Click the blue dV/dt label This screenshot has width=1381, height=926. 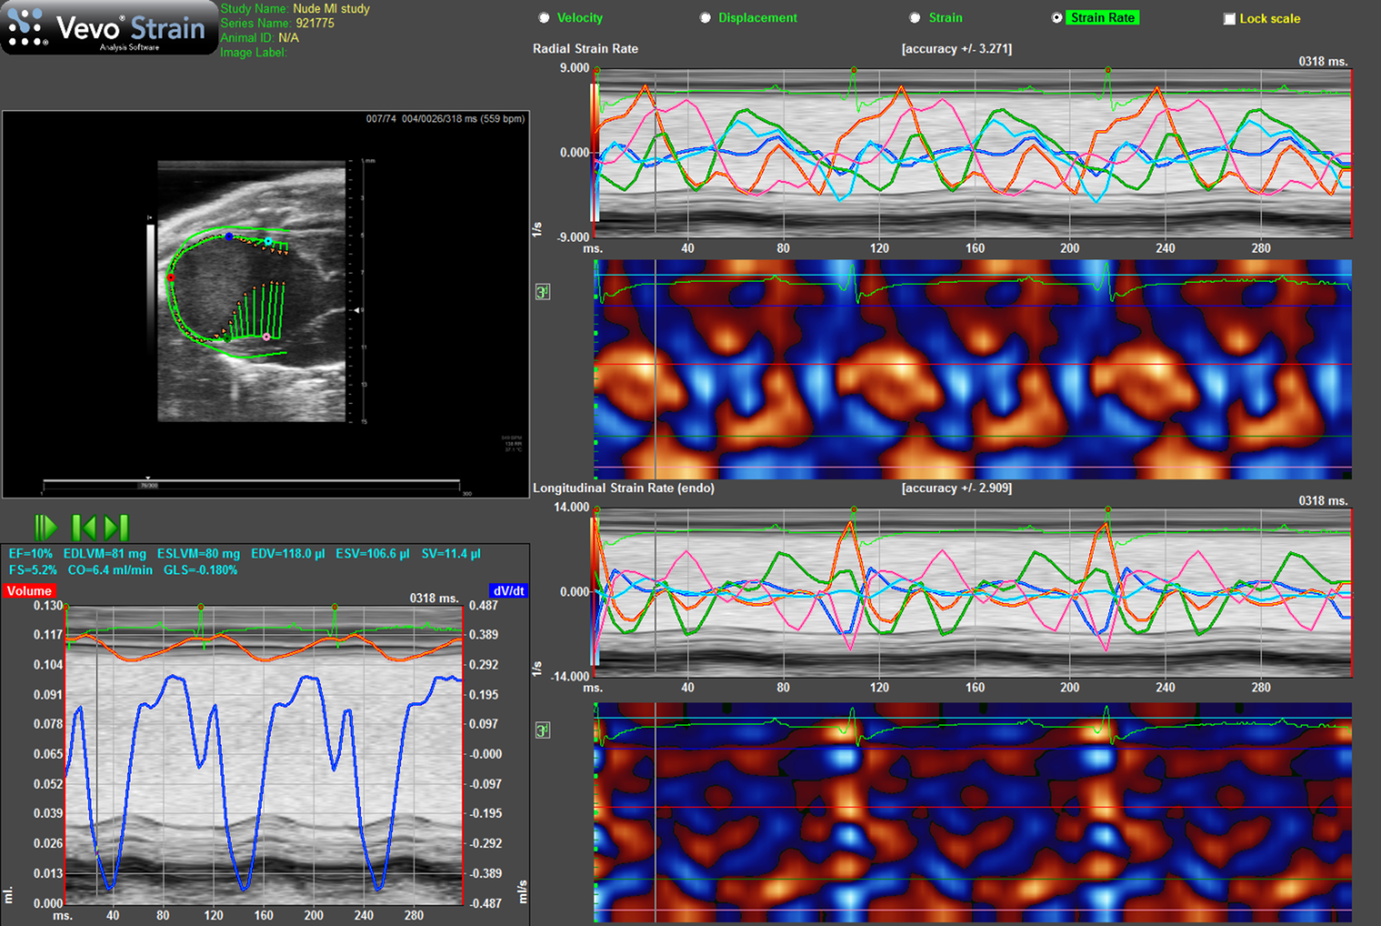click(x=508, y=591)
